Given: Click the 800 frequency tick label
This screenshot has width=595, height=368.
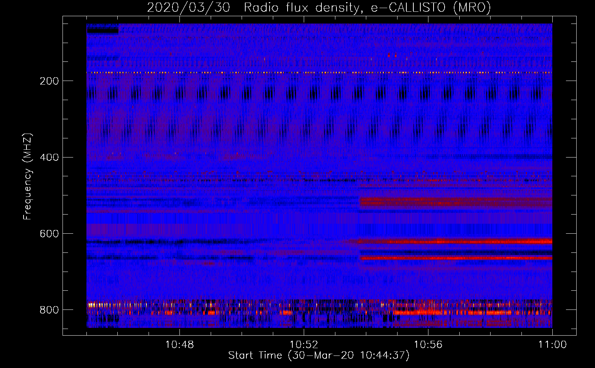Looking at the screenshot, I should tap(49, 310).
